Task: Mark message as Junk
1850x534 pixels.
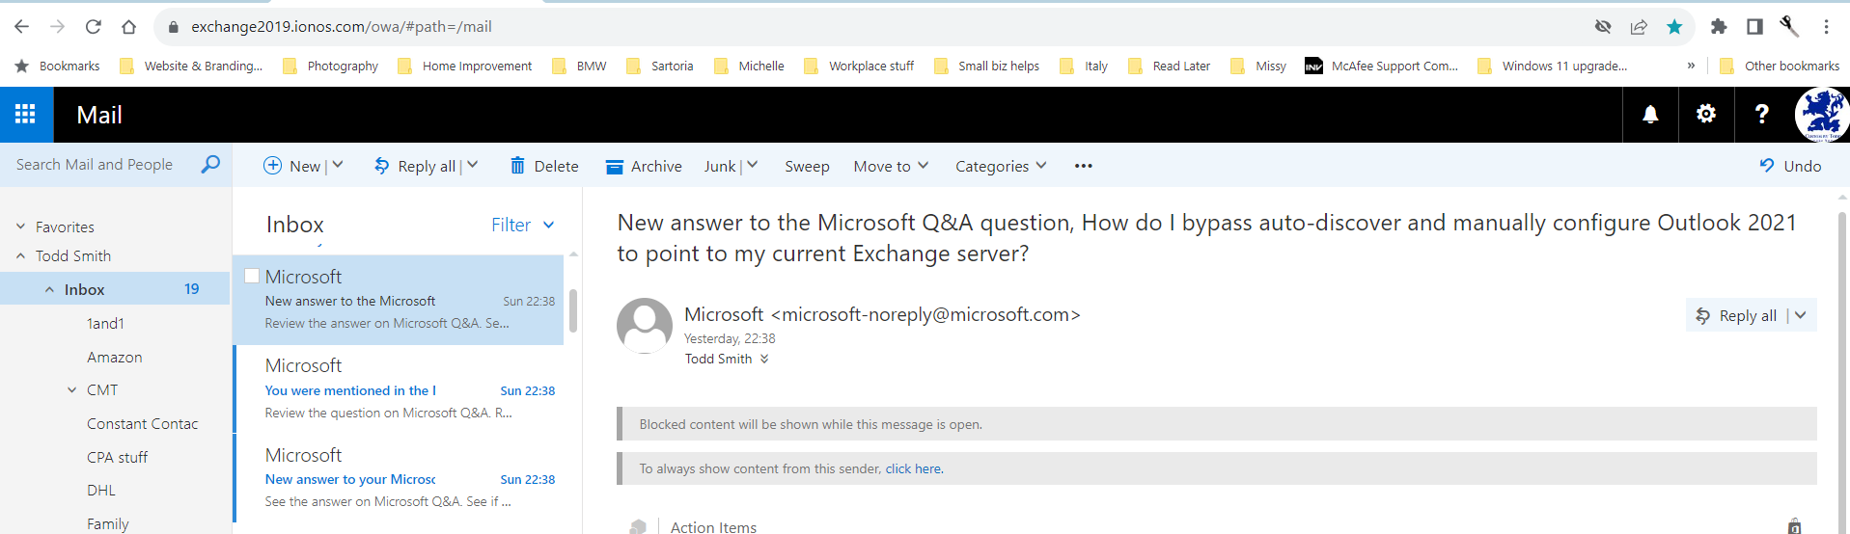Action: [720, 166]
